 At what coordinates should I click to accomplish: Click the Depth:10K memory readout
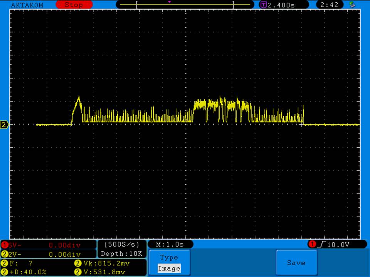coord(122,254)
